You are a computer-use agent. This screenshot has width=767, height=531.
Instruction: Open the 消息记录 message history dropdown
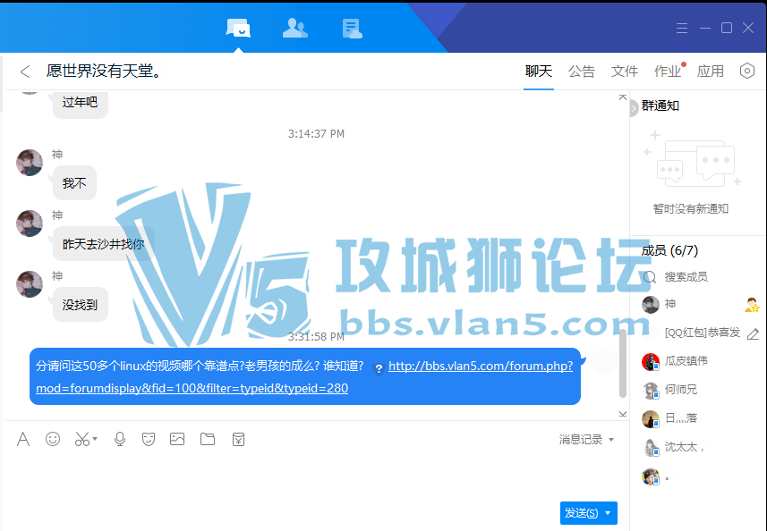tap(586, 440)
